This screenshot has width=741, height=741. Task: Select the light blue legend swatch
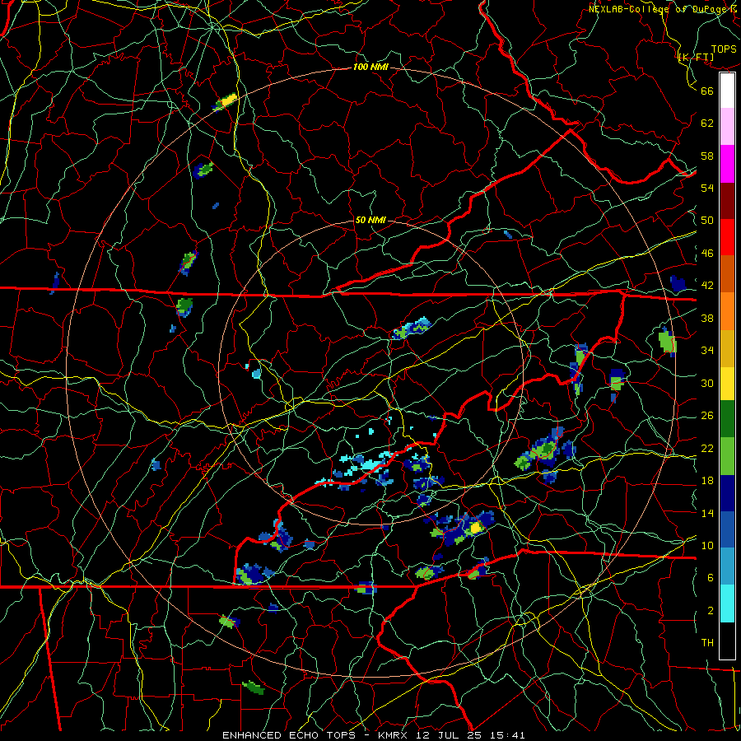[x=727, y=566]
